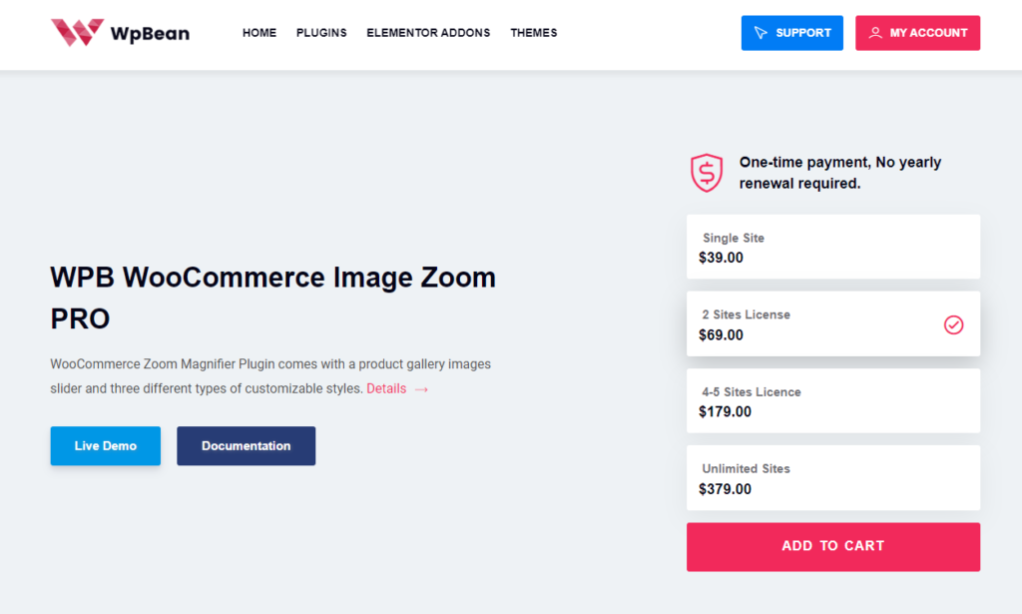Screen dimensions: 1022x614
Task: Choose the 4-5 Sites Licence option
Action: click(833, 401)
